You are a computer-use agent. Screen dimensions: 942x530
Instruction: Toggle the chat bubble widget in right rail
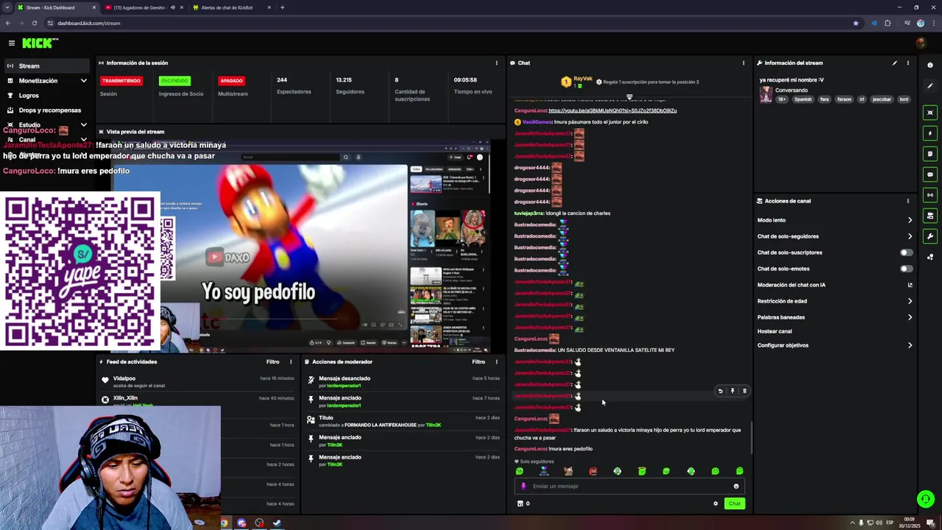930,174
